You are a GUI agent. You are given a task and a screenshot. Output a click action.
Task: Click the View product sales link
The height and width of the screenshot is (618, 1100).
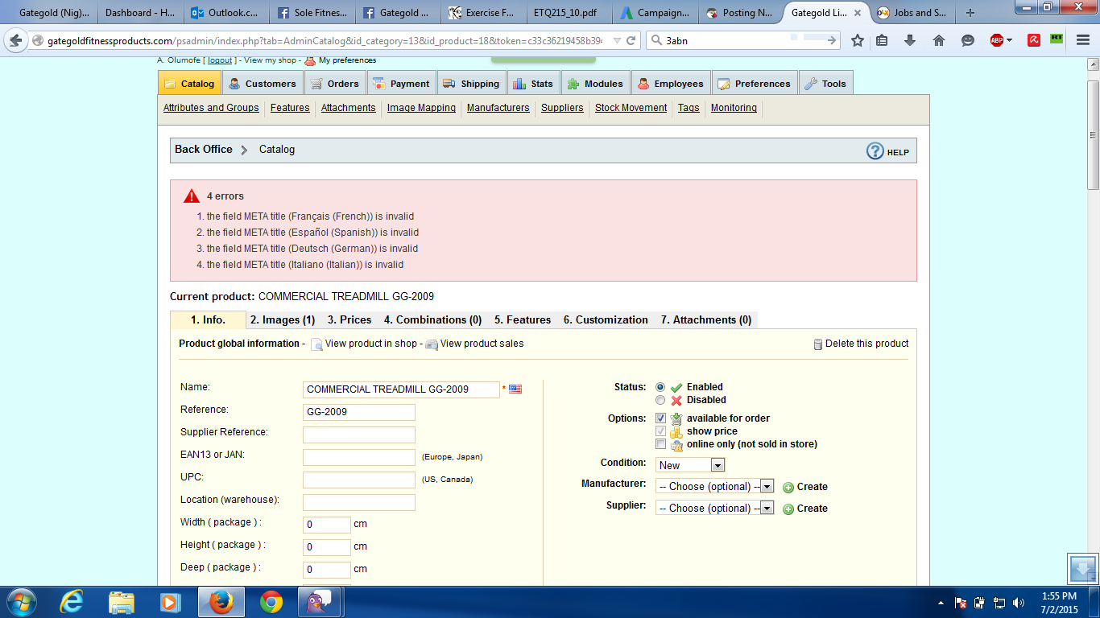point(482,344)
